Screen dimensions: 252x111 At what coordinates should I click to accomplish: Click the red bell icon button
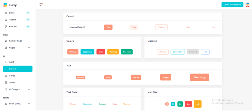coord(188,104)
